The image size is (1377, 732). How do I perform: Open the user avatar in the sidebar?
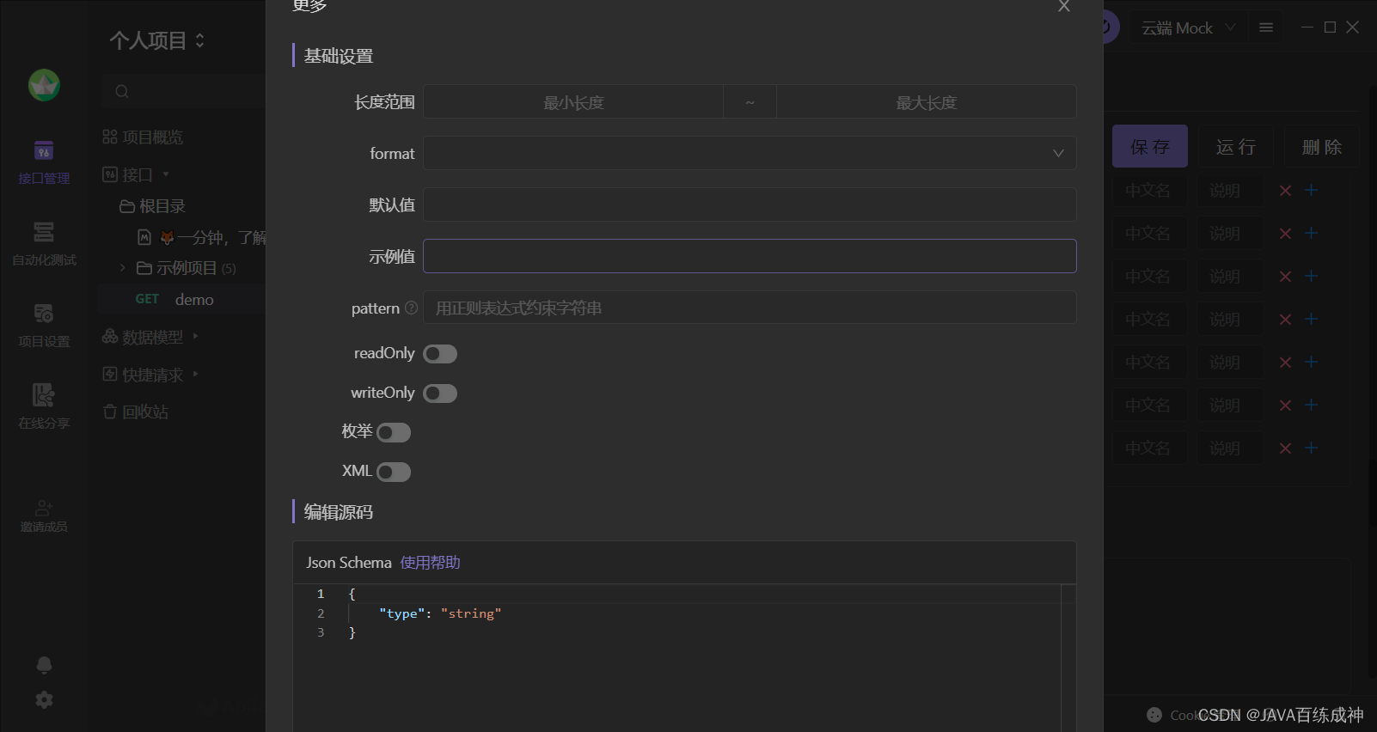point(44,85)
